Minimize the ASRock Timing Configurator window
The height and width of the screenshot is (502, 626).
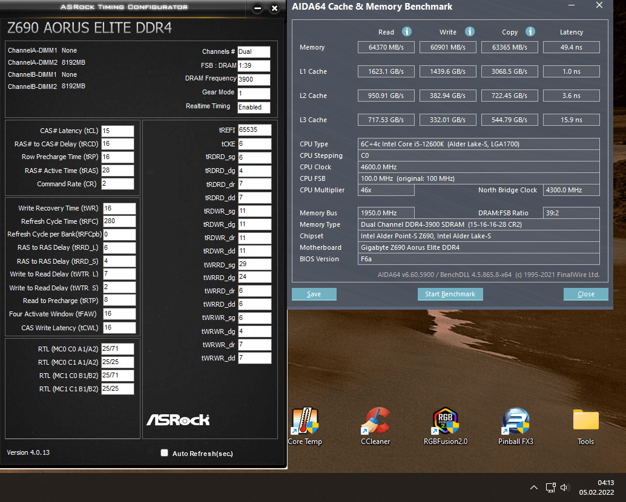coord(257,8)
